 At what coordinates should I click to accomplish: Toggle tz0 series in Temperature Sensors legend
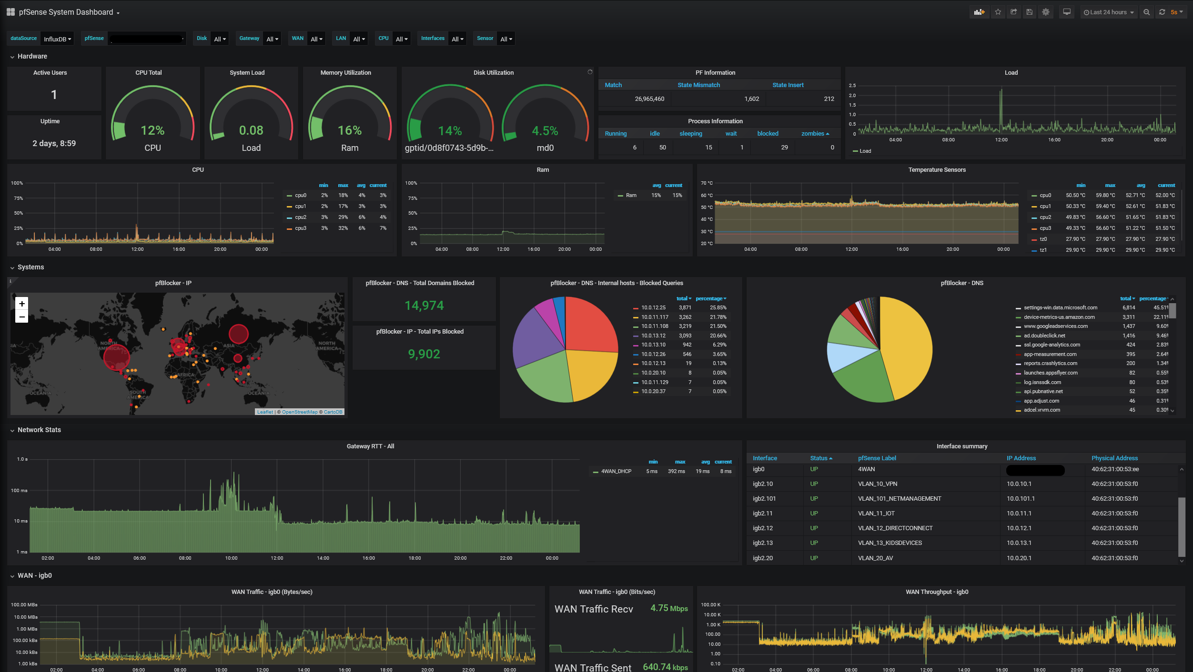click(x=1043, y=239)
